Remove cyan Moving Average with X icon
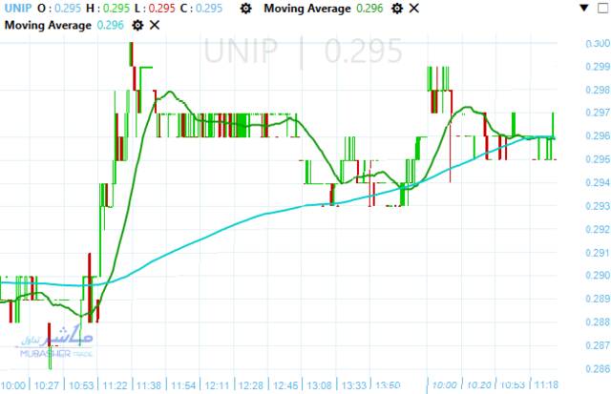The width and height of the screenshot is (611, 394). coord(155,26)
